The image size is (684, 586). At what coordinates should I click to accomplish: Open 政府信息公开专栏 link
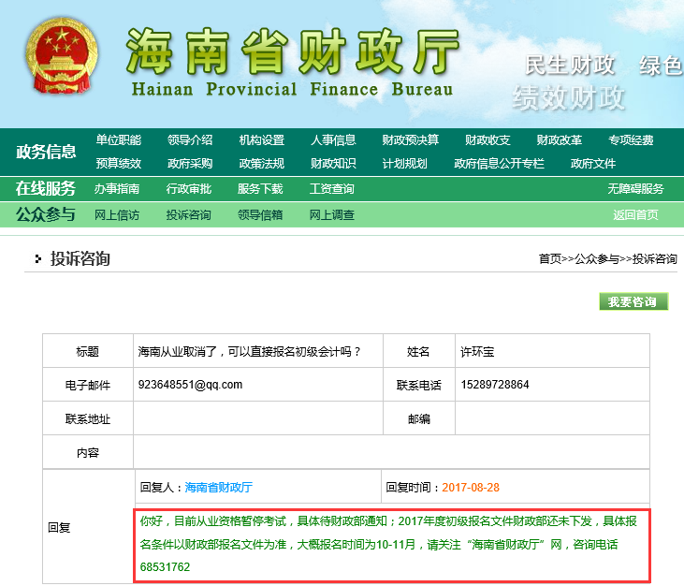tap(499, 164)
